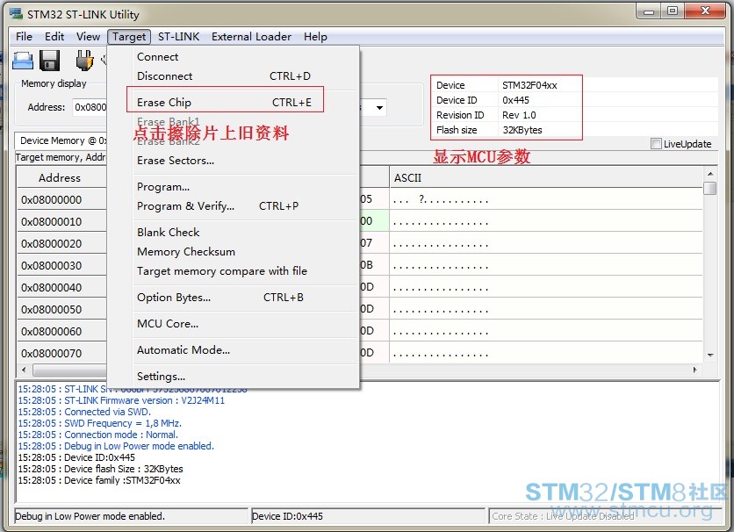Click address row 0x08000020
The image size is (734, 532).
point(61,244)
